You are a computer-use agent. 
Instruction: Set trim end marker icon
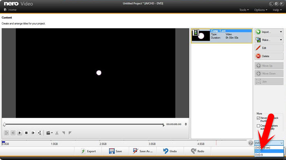coord(70,133)
